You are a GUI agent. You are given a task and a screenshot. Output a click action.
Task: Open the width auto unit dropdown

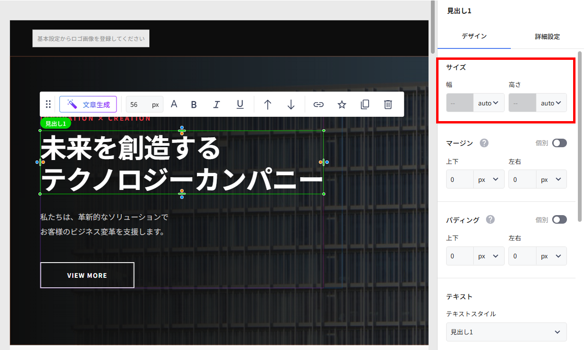(488, 103)
